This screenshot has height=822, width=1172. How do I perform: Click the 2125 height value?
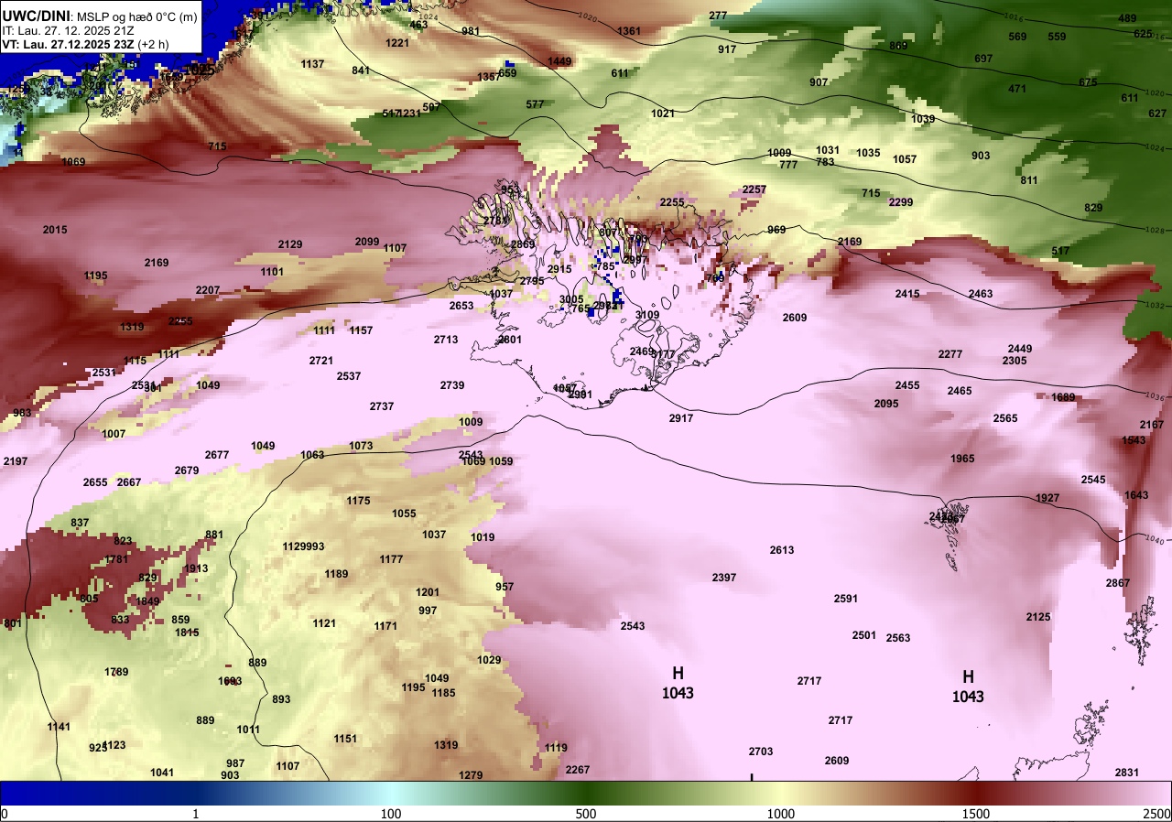click(x=1038, y=617)
